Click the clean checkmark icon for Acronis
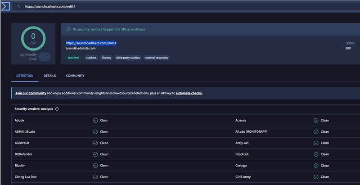The width and height of the screenshot is (360, 185). [316, 121]
